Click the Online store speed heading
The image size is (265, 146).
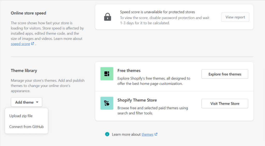point(28,13)
